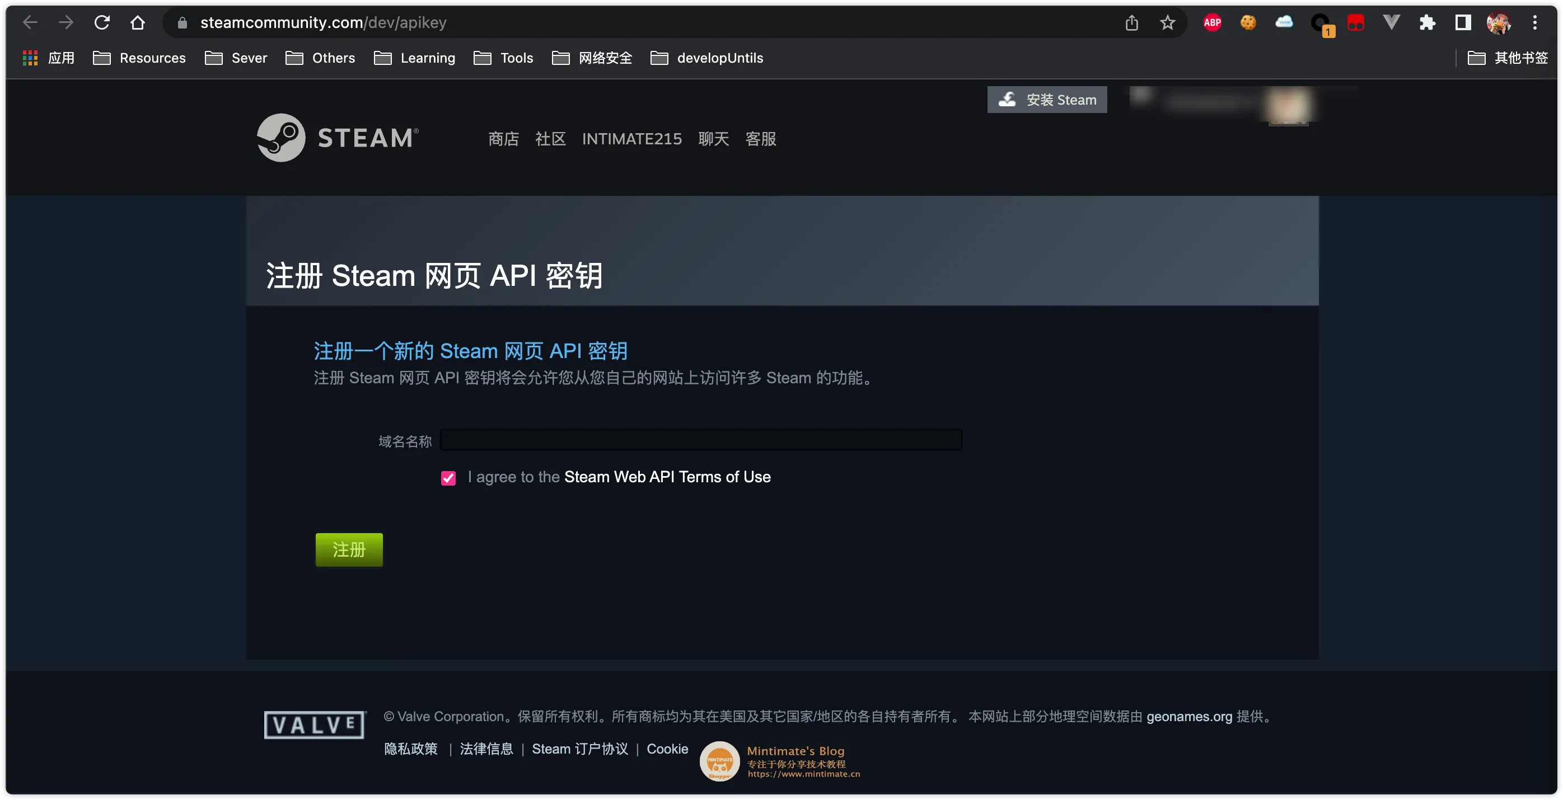Open the Learning bookmarks folder
This screenshot has height=800, width=1563.
click(414, 58)
